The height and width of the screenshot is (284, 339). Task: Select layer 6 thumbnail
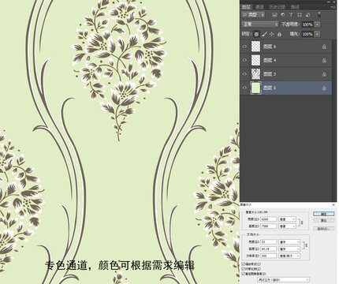(255, 47)
